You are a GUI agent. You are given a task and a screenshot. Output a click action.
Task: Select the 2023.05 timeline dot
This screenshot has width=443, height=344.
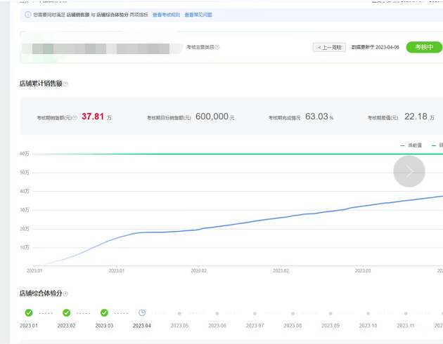click(179, 313)
